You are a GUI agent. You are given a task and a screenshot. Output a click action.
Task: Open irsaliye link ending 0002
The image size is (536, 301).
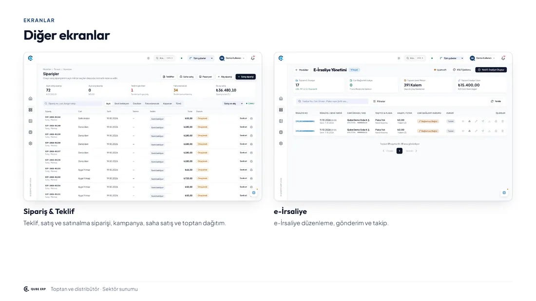point(305,122)
